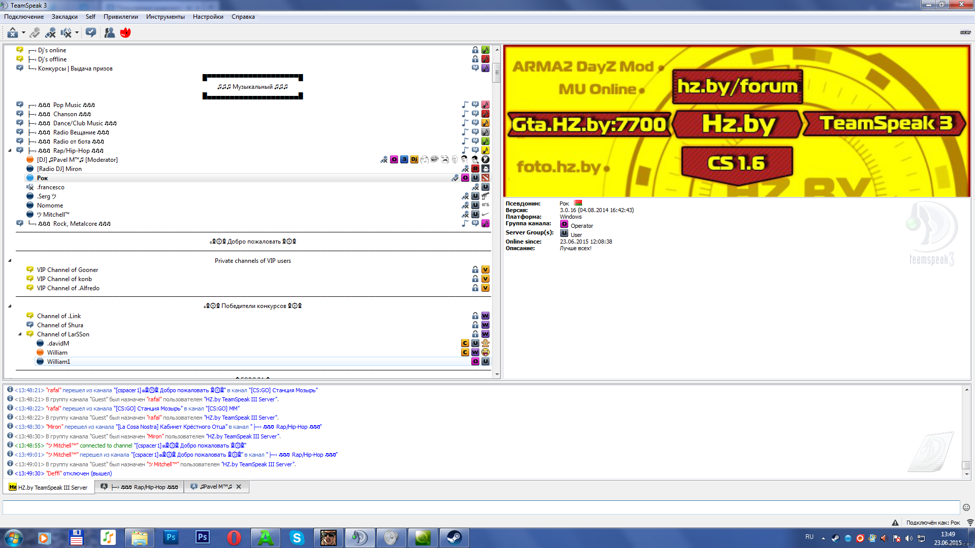Click the system tray volume icon
This screenshot has height=548, width=975.
coord(908,538)
